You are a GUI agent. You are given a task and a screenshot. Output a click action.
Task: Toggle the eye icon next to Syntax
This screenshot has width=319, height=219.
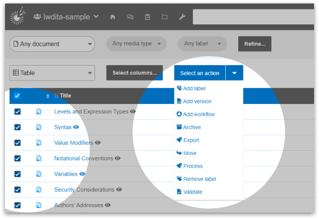(x=76, y=127)
